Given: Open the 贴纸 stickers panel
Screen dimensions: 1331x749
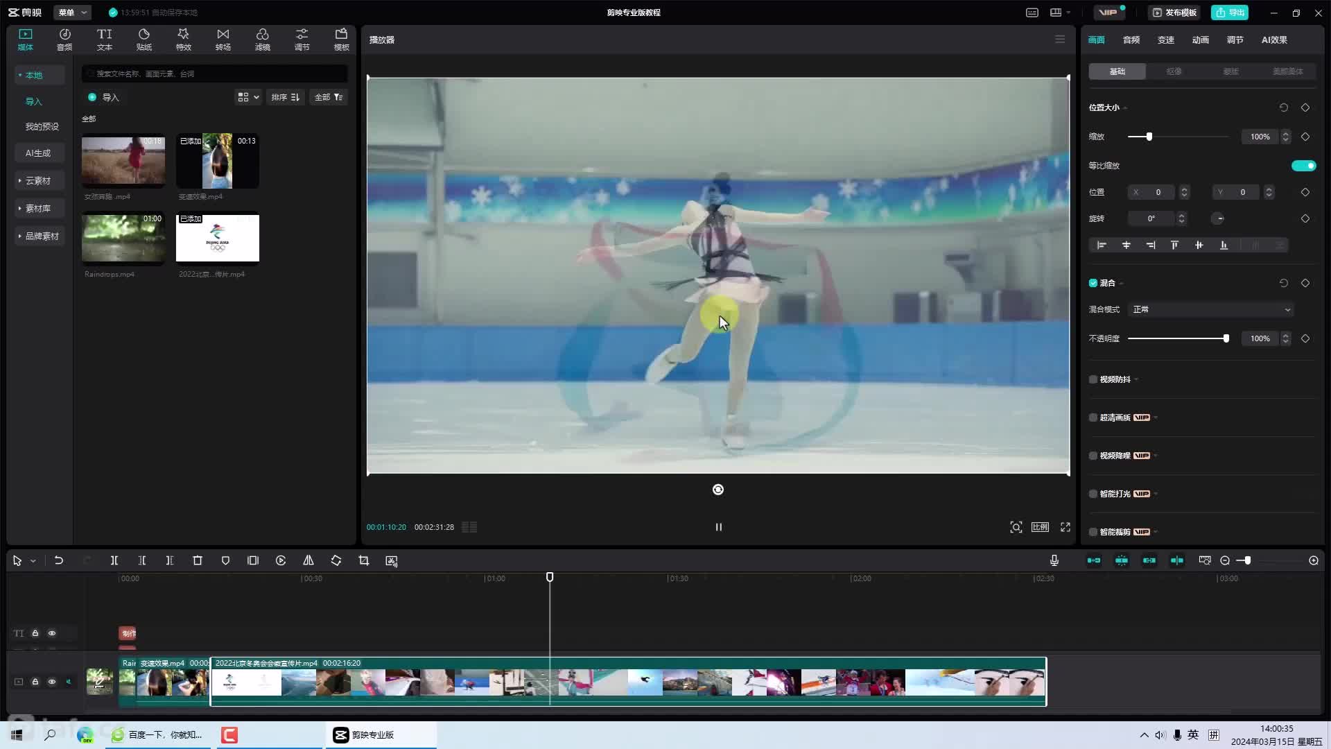Looking at the screenshot, I should pyautogui.click(x=143, y=40).
